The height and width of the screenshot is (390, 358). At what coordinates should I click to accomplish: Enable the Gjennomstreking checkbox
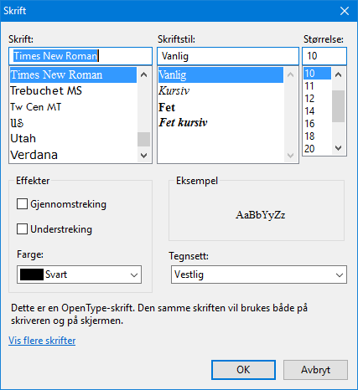pyautogui.click(x=22, y=204)
